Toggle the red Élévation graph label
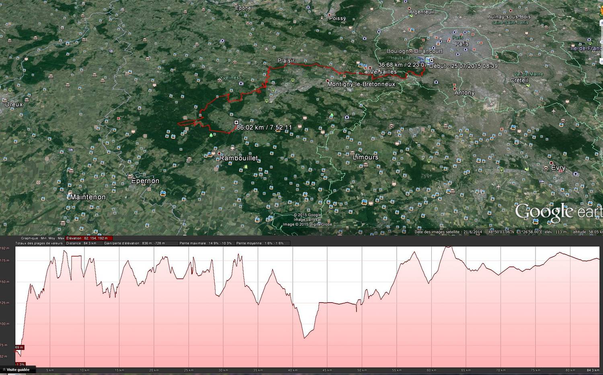The height and width of the screenshot is (375, 603). tap(89, 238)
